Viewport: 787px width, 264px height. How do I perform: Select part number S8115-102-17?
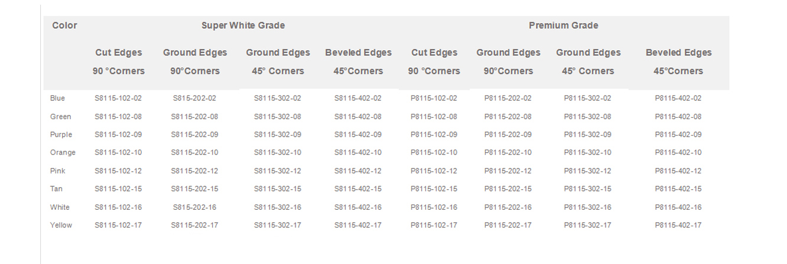[118, 225]
